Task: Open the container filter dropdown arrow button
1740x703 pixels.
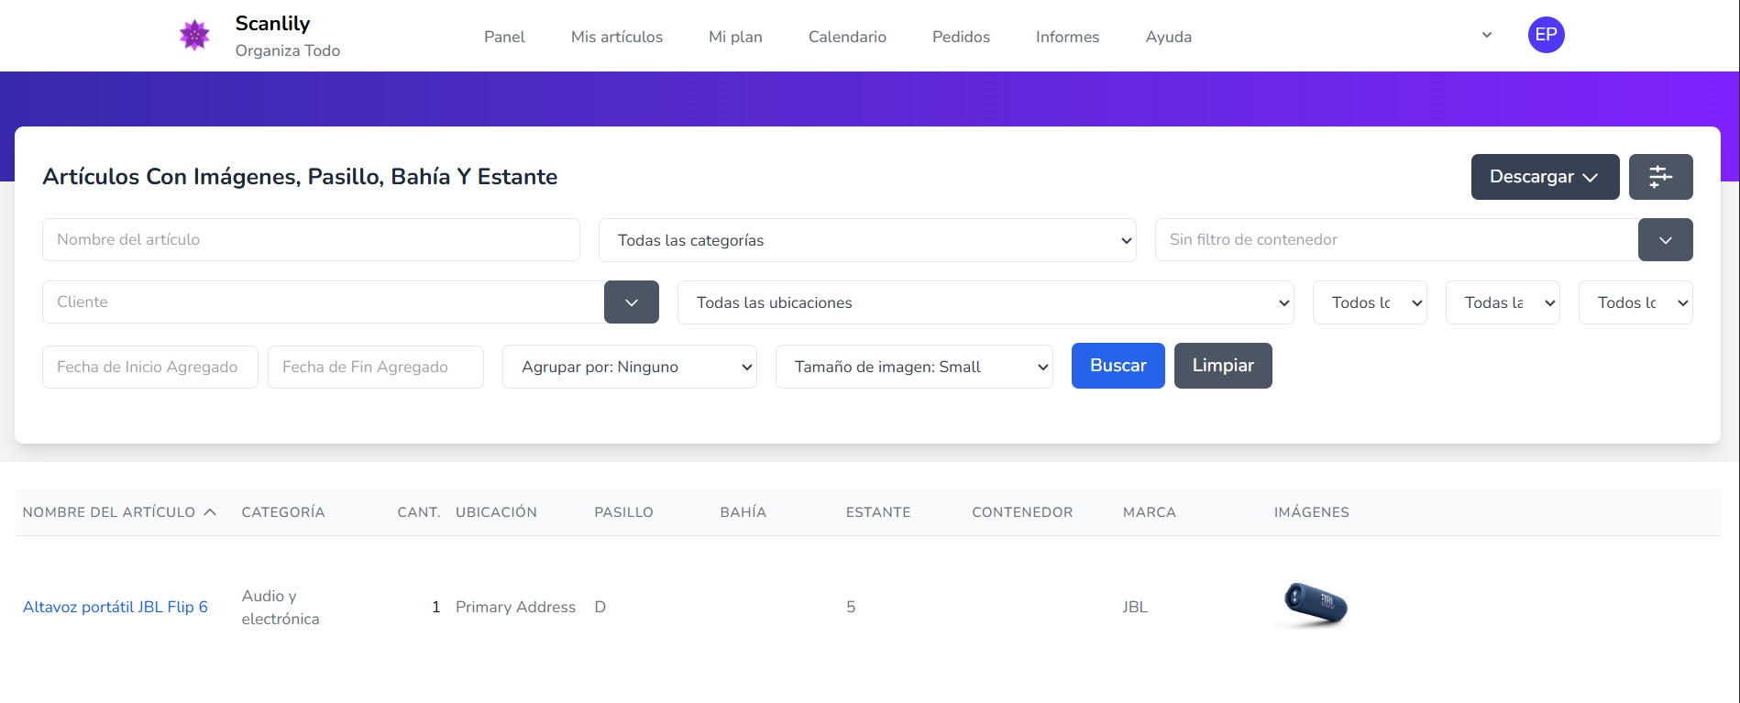Action: click(x=1665, y=240)
